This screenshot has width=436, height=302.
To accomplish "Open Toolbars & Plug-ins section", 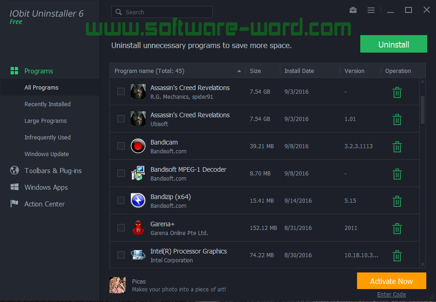I will [53, 171].
